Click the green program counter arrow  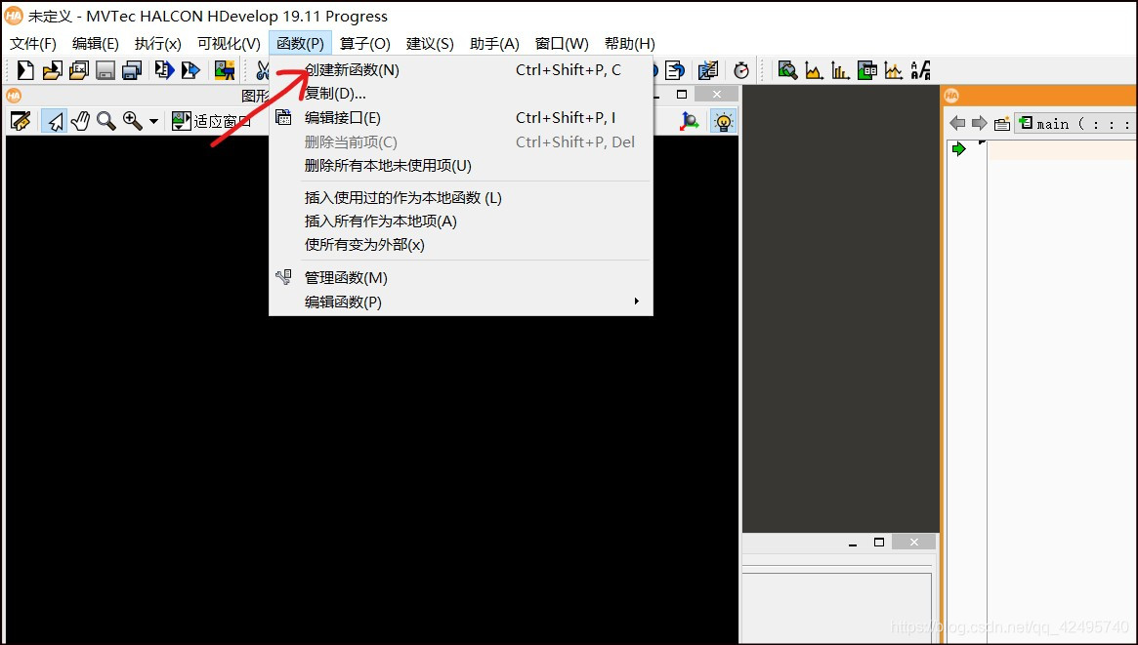click(959, 148)
